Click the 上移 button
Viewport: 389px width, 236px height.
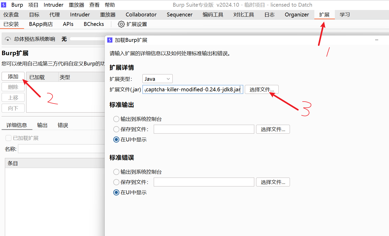[x=13, y=97]
